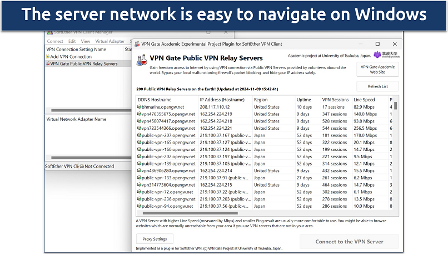This screenshot has width=448, height=254.
Task: Click the Not Connected status icon
Action: 82,166
